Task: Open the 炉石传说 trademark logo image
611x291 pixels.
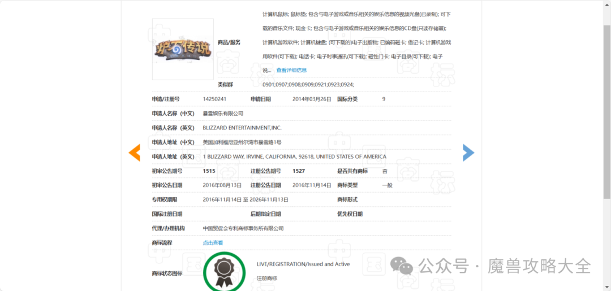Action: coord(183,49)
